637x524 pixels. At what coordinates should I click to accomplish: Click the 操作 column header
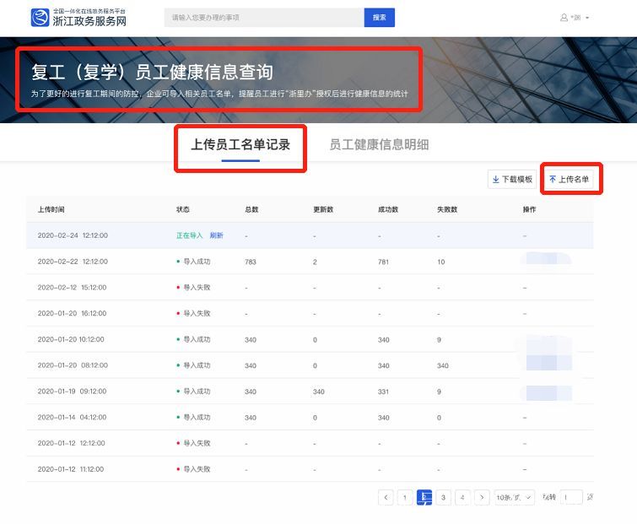[529, 209]
